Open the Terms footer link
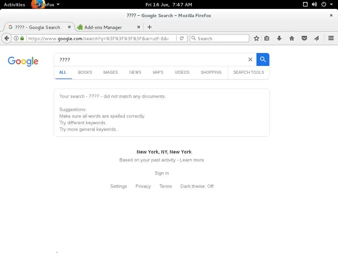 click(166, 186)
